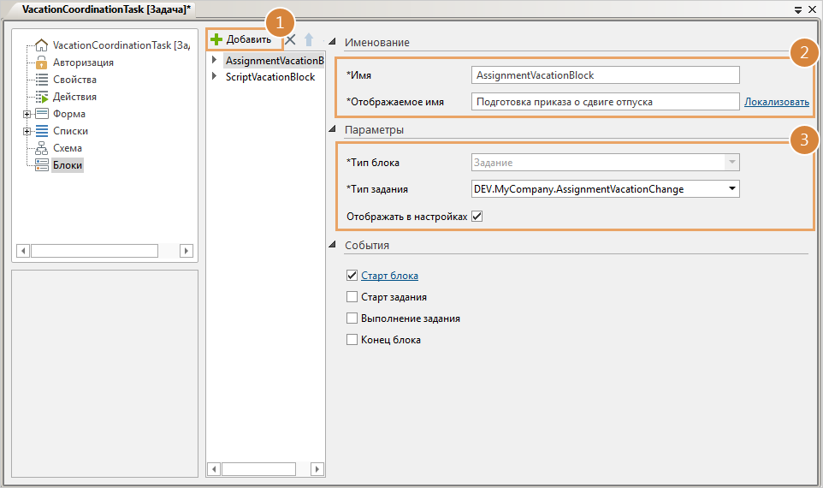823x488 pixels.
Task: Open the Локализовать link
Action: [x=776, y=102]
